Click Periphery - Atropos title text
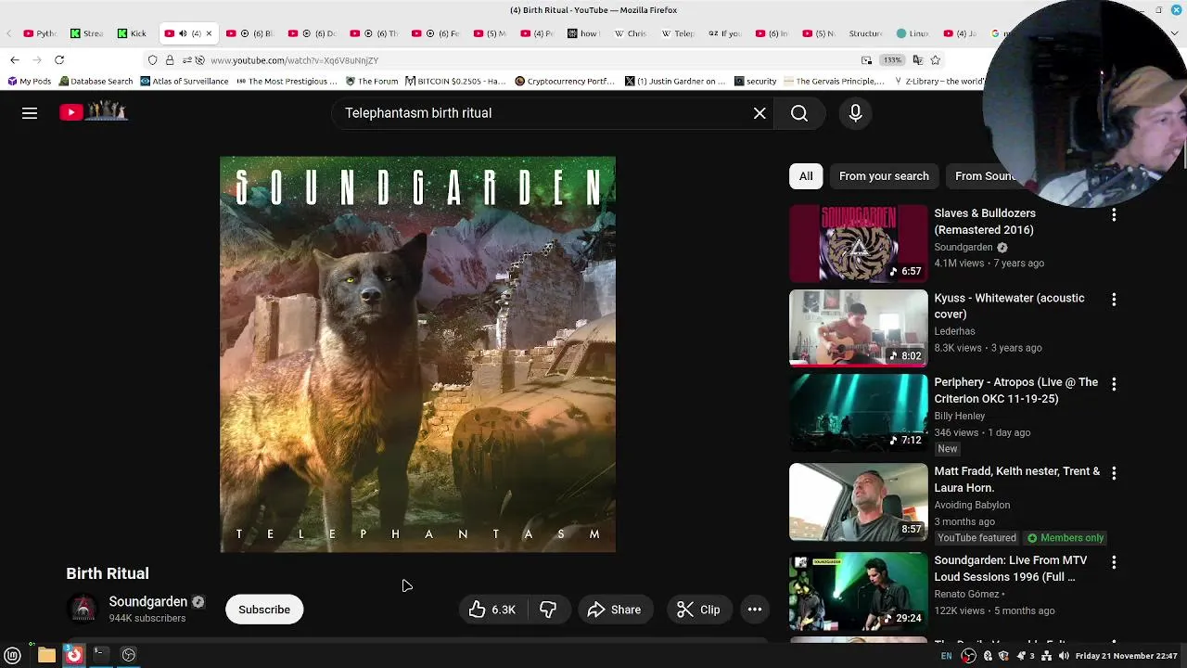 tap(1015, 391)
